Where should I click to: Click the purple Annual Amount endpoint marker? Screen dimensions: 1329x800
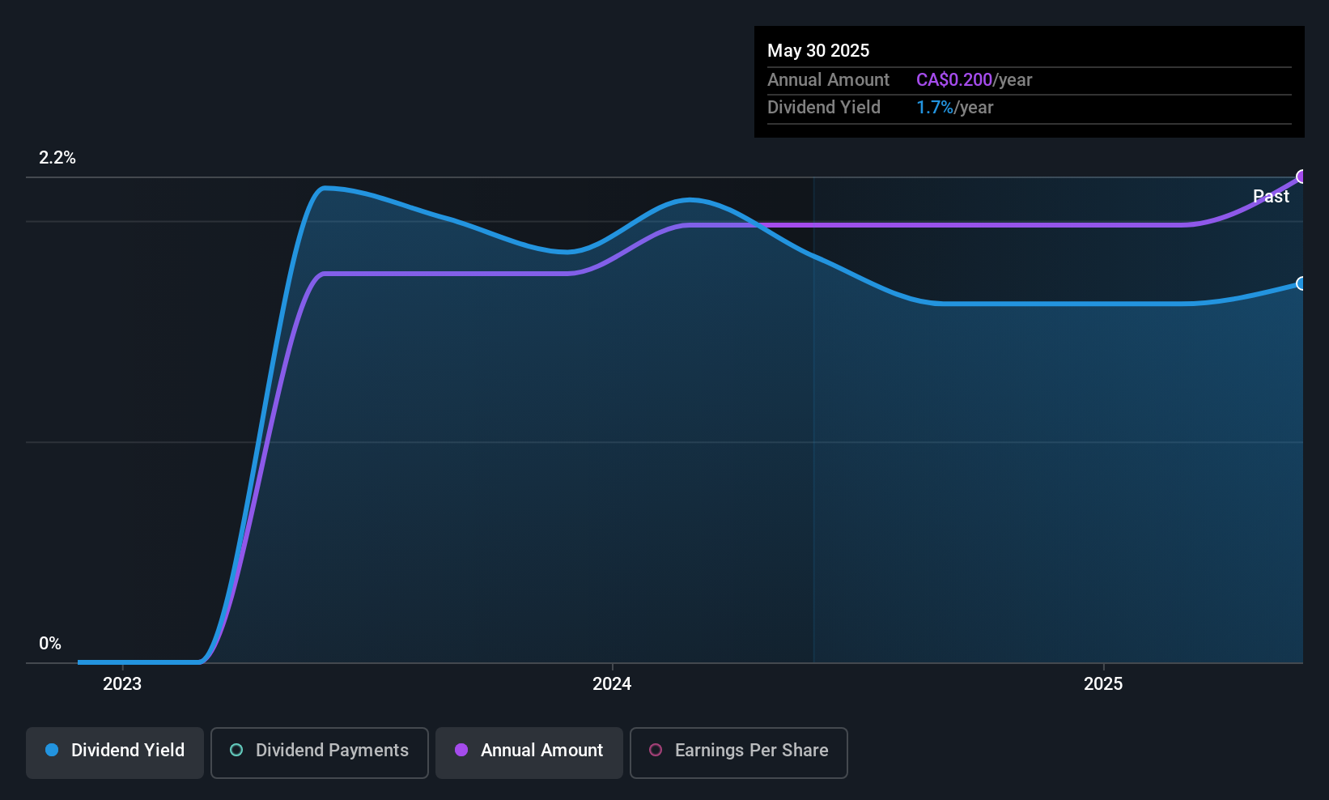[x=1301, y=177]
